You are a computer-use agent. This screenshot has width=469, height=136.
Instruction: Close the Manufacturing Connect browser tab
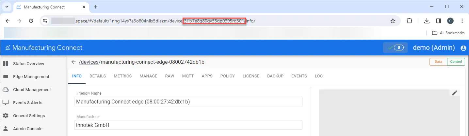[x=84, y=7]
